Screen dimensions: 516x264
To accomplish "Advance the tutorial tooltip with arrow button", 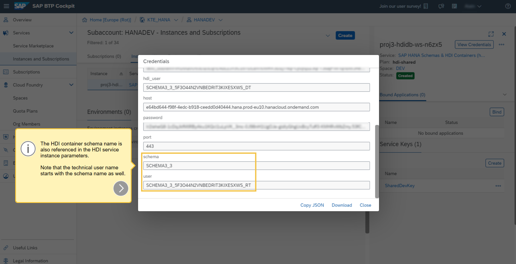I will click(x=121, y=188).
